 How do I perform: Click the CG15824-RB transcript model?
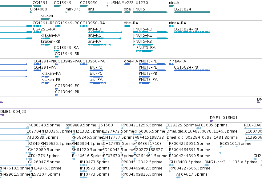point(192,32)
